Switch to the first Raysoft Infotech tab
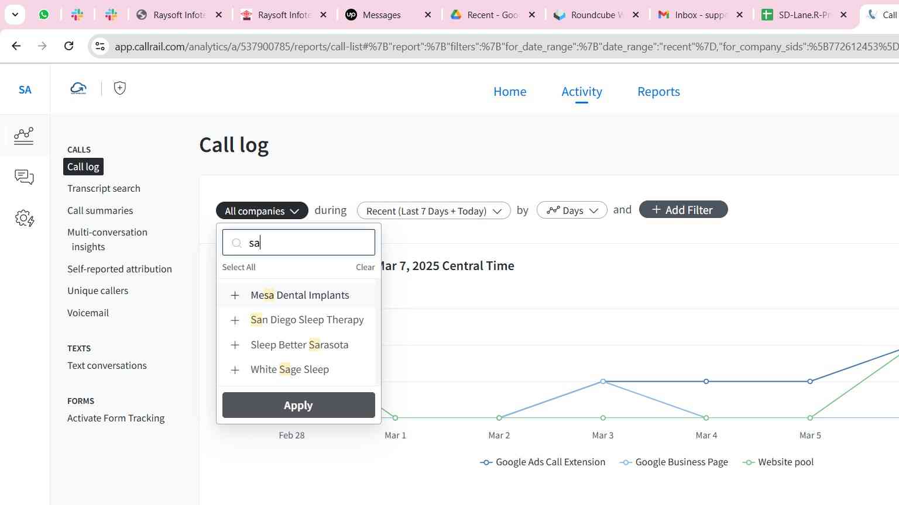The width and height of the screenshot is (899, 505). [172, 15]
